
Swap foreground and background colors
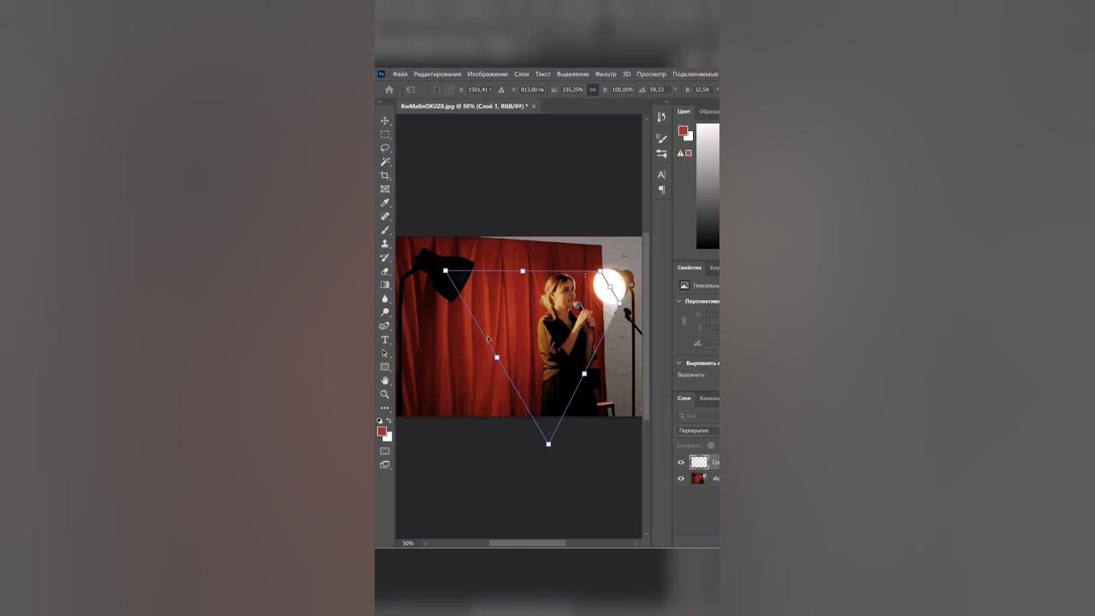(389, 421)
